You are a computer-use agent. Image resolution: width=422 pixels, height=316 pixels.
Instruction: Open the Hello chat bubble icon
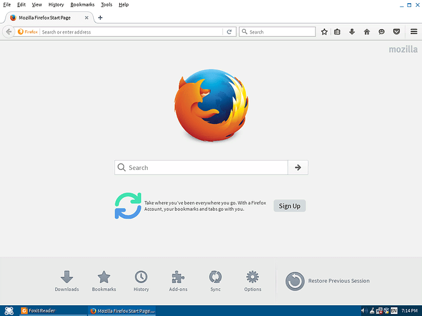(381, 32)
